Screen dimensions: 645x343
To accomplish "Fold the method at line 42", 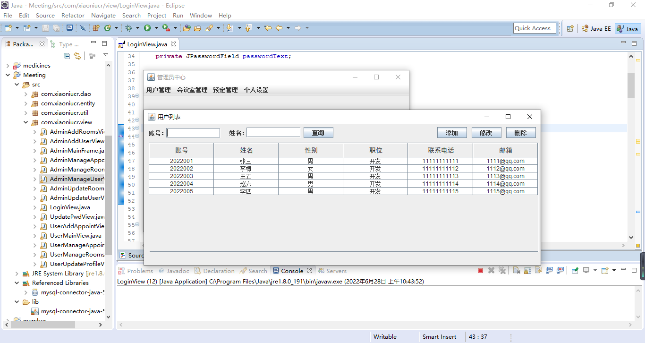I will click(x=137, y=120).
